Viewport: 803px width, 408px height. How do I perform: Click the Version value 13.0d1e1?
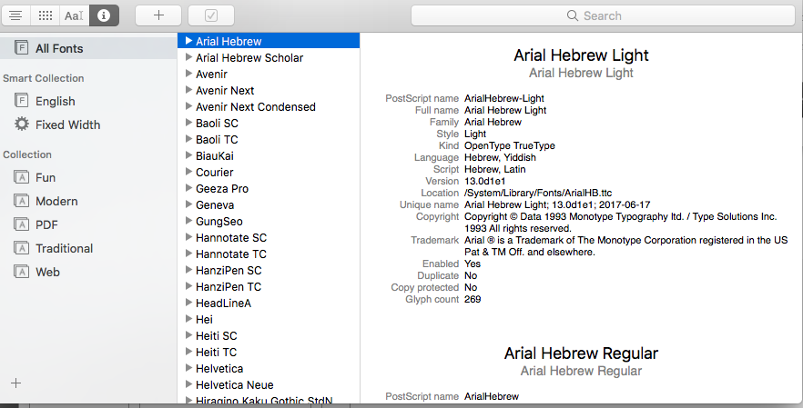tap(485, 181)
